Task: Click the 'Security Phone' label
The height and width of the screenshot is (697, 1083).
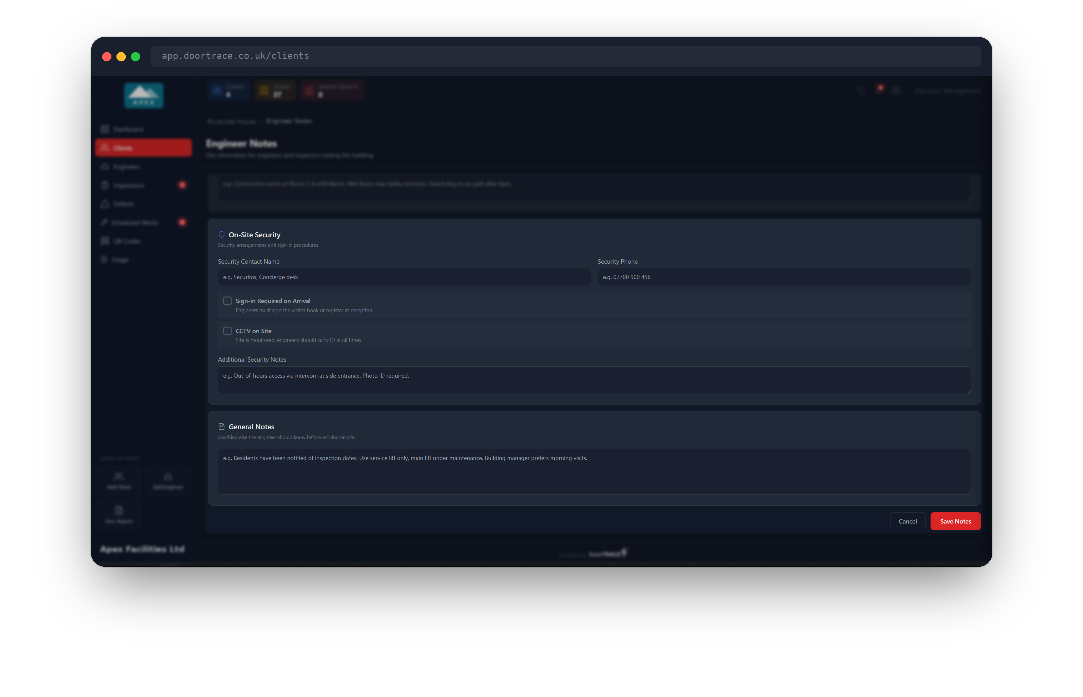Action: pos(617,261)
